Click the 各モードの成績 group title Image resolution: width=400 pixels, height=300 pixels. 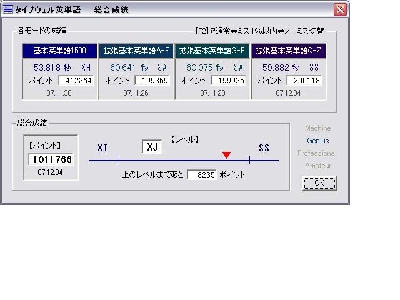click(42, 31)
